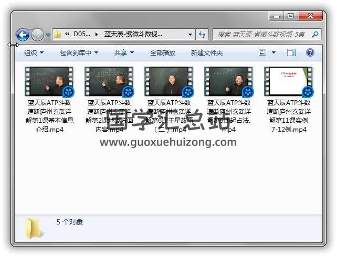Select the D05 breadcrumb in address bar

click(x=81, y=34)
